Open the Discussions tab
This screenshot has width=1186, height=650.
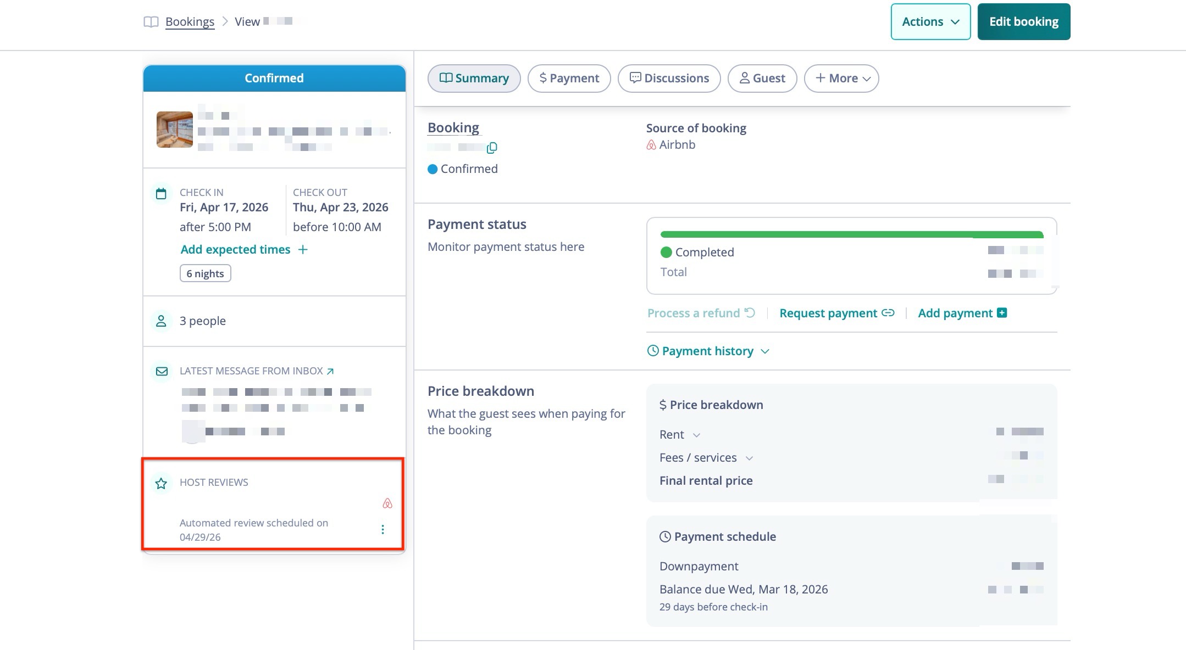point(669,79)
